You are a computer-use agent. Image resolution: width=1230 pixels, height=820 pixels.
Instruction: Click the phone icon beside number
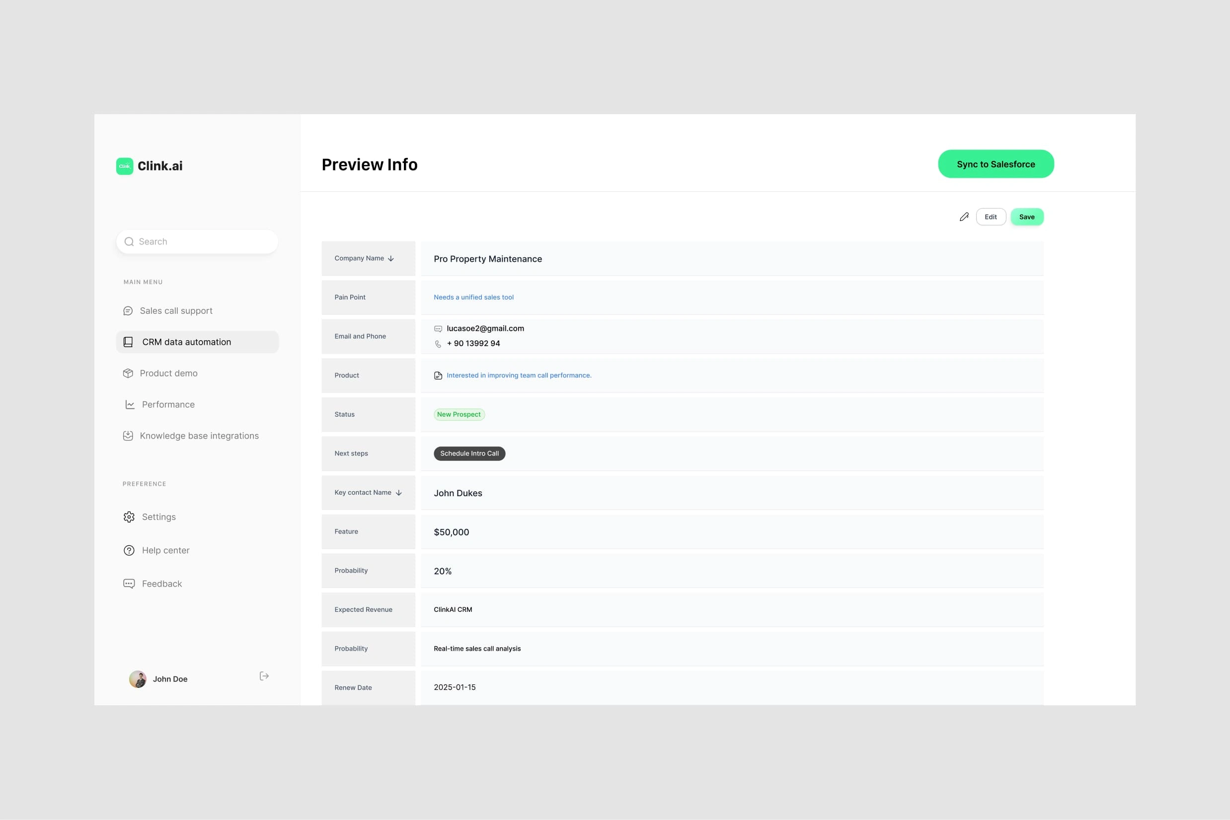[438, 344]
